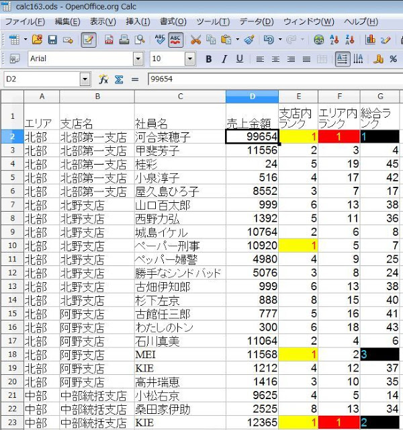The height and width of the screenshot is (430, 403).
Task: Open the 書式(O) menu
Action: [x=173, y=21]
